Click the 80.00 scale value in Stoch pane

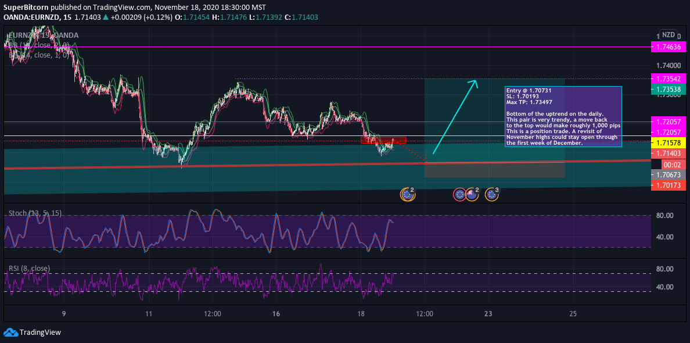[x=666, y=215]
